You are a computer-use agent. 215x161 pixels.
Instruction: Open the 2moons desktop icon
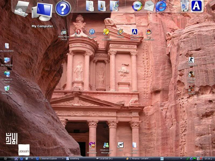click(x=191, y=89)
